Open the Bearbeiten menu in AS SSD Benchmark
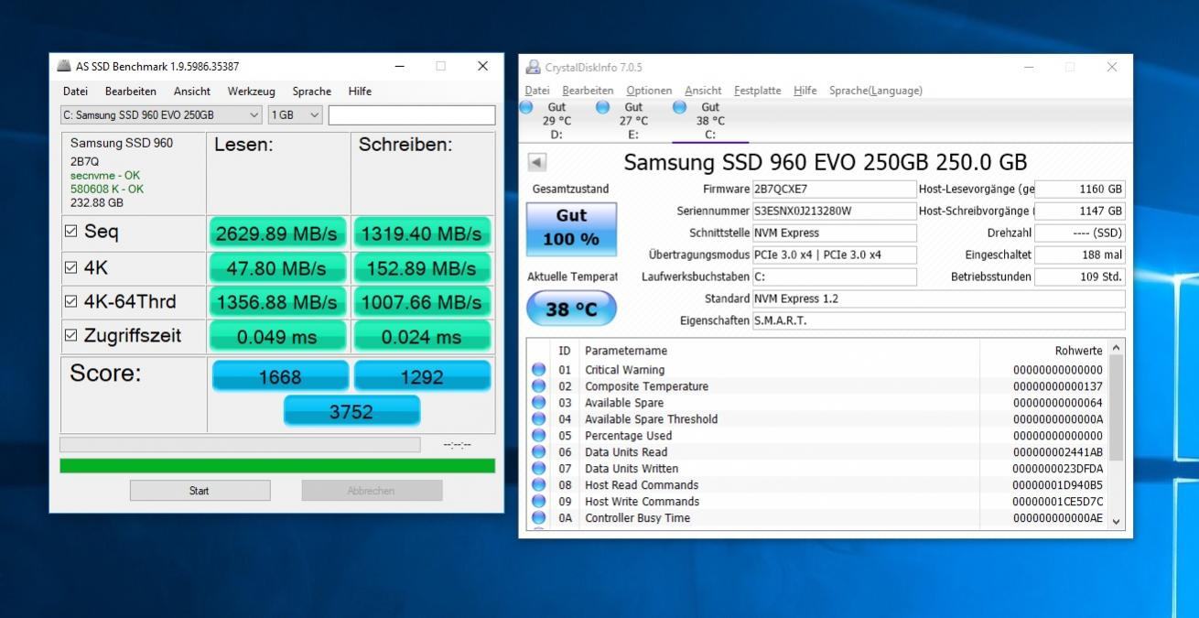1199x618 pixels. click(x=131, y=92)
